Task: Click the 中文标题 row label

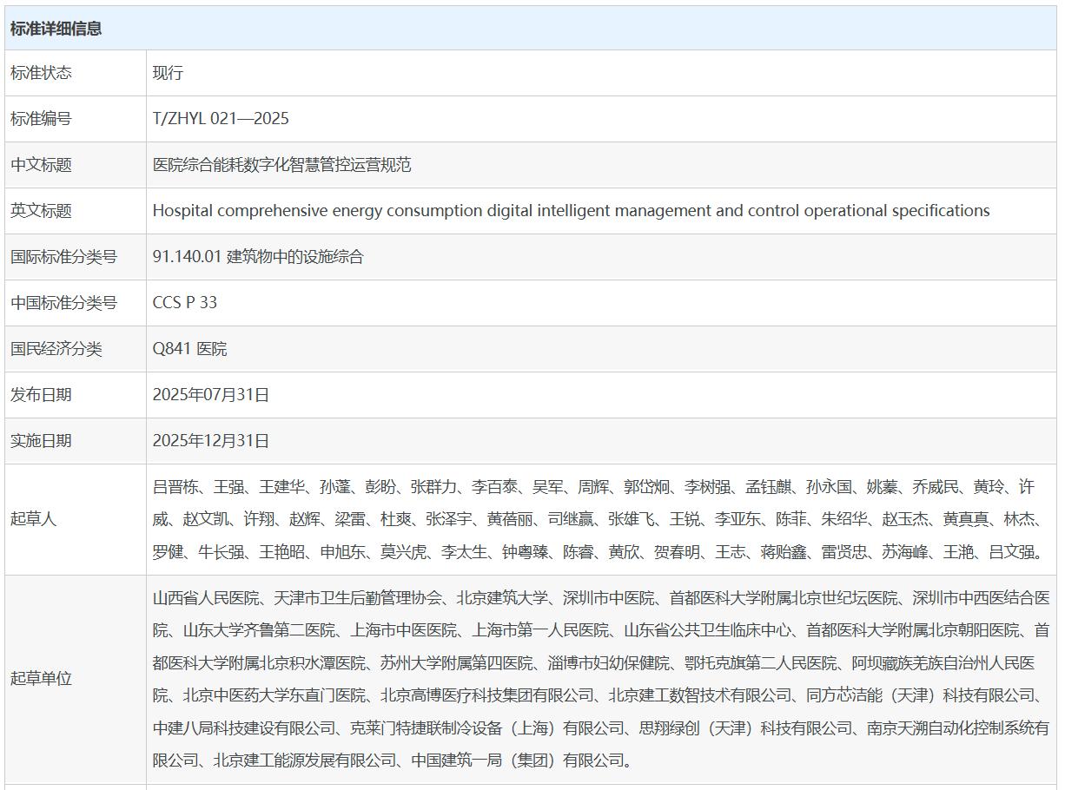Action: [x=41, y=165]
